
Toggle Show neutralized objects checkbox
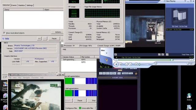click(4, 33)
